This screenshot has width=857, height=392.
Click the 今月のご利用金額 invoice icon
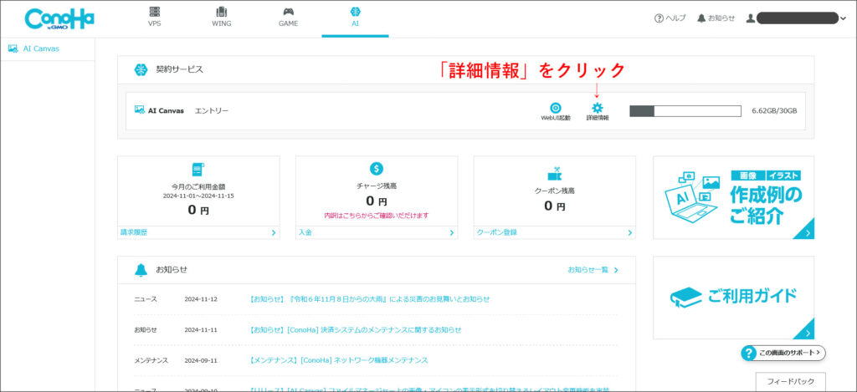click(198, 169)
